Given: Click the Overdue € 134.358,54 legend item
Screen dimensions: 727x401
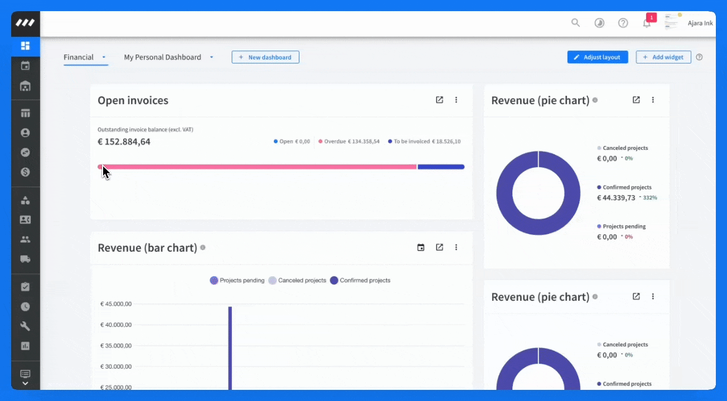Looking at the screenshot, I should (349, 141).
